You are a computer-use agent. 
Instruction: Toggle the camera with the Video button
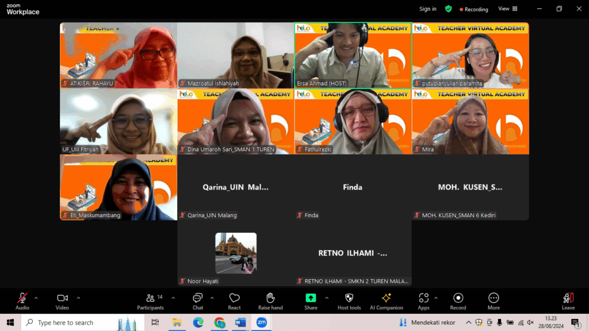point(62,301)
